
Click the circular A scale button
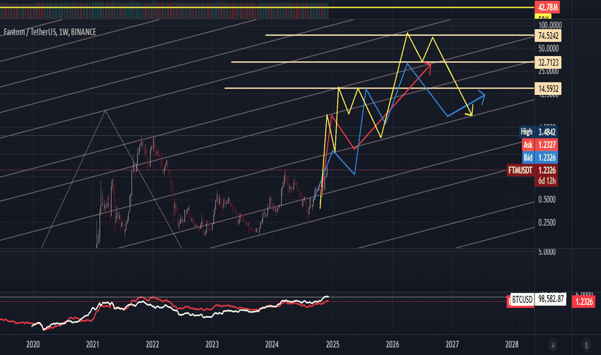553,345
